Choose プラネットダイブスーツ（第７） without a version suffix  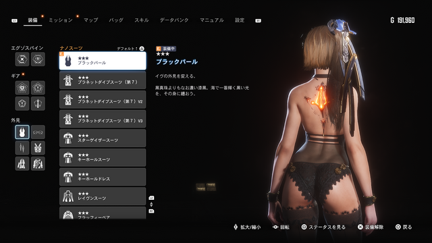coord(103,80)
